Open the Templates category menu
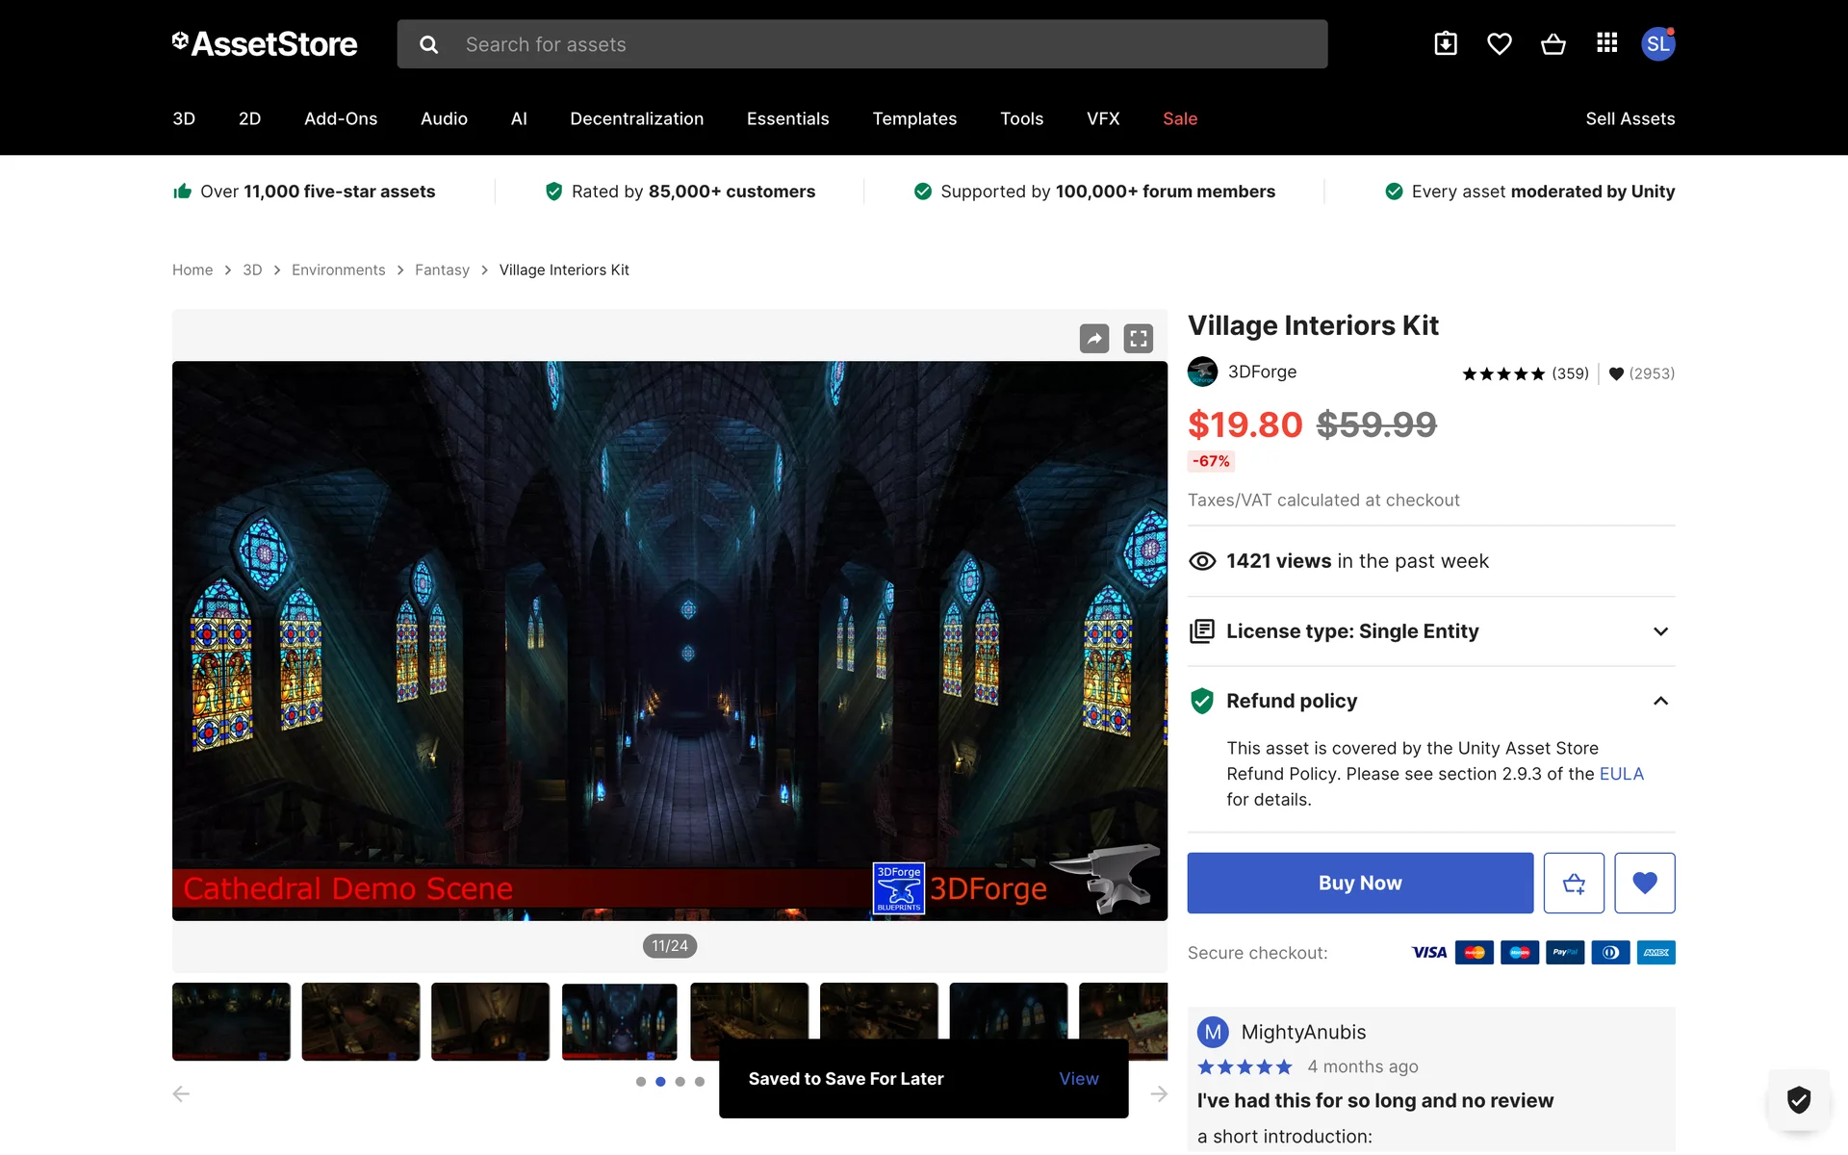 (914, 118)
